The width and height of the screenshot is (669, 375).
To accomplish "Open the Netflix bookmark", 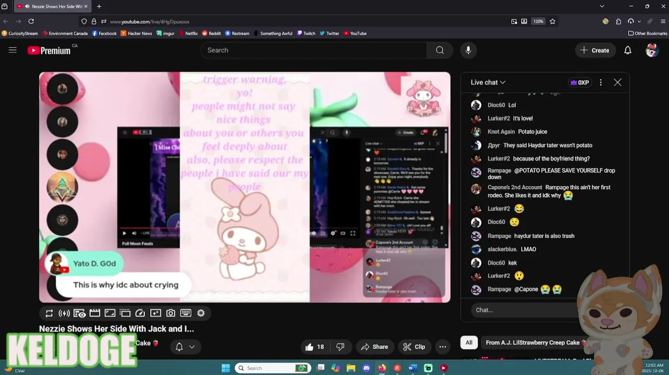I will [x=188, y=33].
